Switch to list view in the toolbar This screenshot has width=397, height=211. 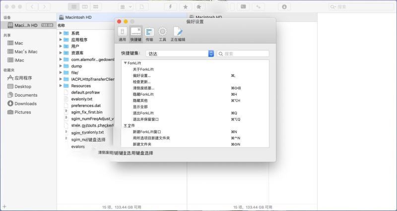73,7
